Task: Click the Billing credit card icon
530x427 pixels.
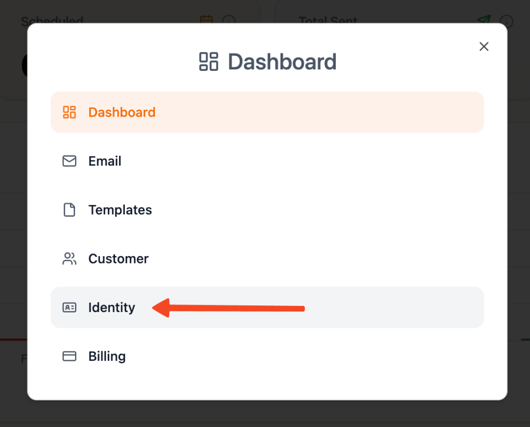Action: coord(69,356)
